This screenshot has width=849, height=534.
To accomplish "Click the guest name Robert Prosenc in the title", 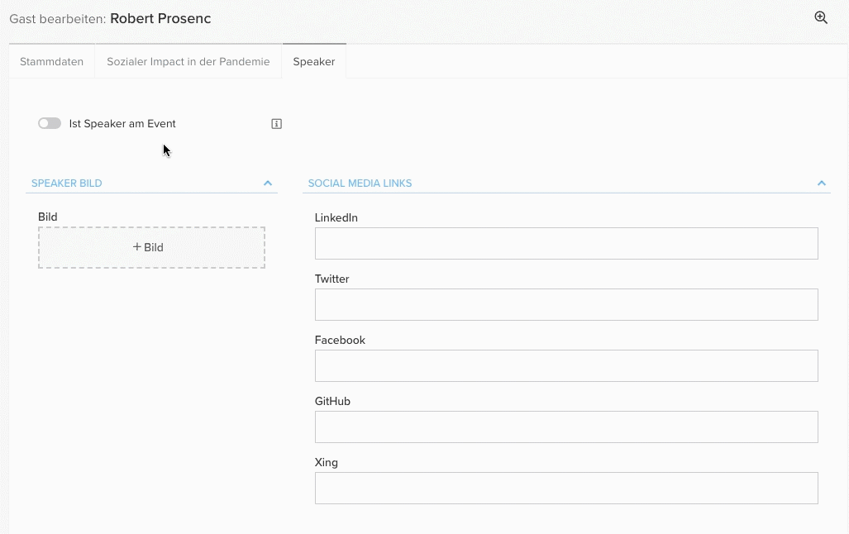I will coord(160,18).
